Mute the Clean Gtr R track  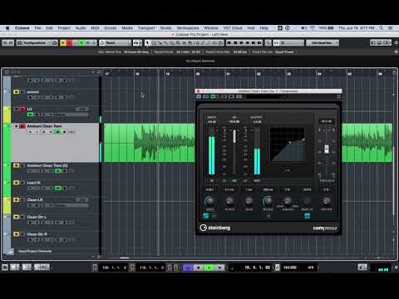tap(17, 234)
